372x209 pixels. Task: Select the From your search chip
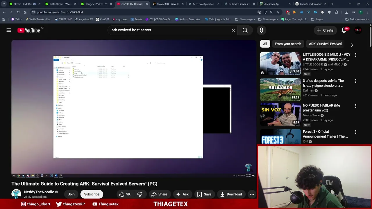288,44
